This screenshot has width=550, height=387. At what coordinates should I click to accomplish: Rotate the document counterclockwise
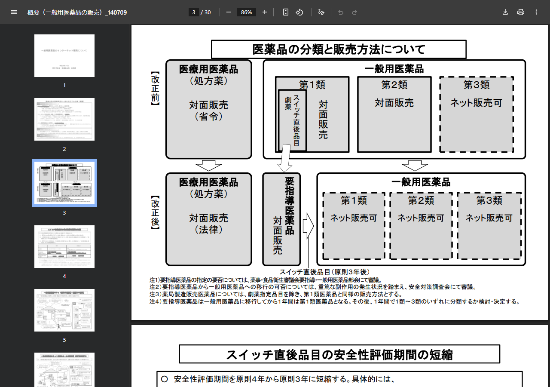pos(299,12)
